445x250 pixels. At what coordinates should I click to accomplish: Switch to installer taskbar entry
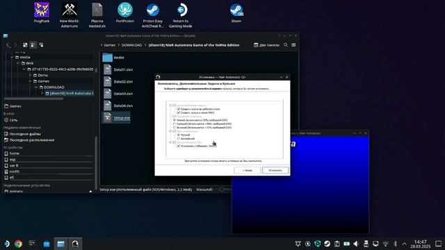click(x=75, y=244)
